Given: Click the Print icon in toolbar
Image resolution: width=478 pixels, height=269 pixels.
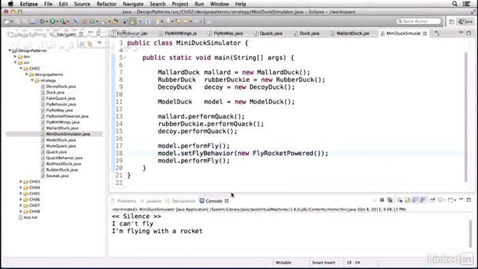Looking at the screenshot, I should click(33, 21).
